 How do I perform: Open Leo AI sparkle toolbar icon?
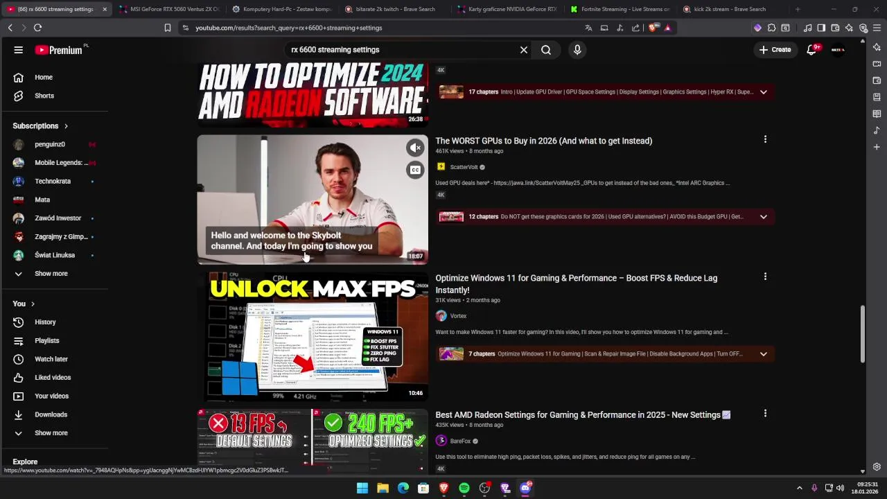pos(849,28)
